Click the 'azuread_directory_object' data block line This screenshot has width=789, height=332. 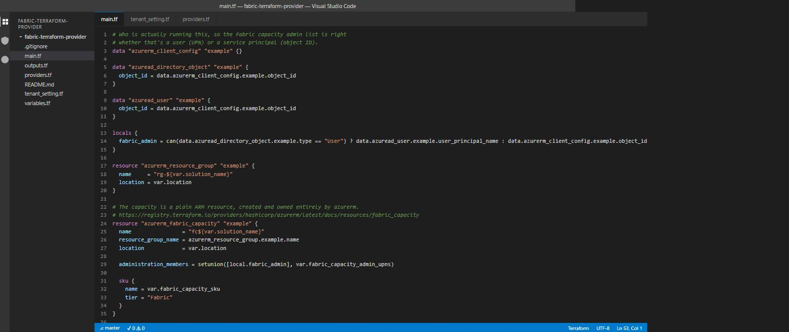(180, 67)
